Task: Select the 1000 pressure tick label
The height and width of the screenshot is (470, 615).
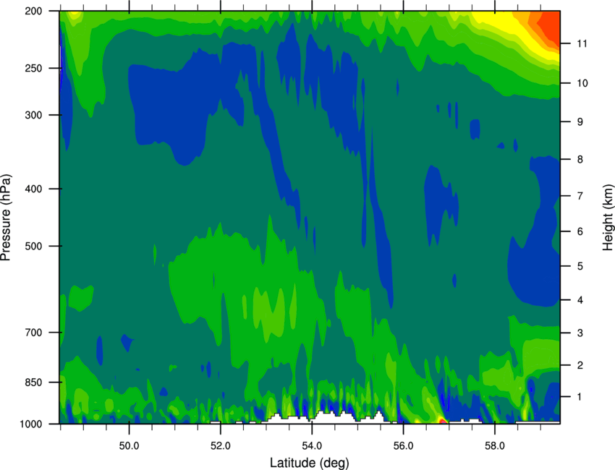Action: [x=30, y=424]
